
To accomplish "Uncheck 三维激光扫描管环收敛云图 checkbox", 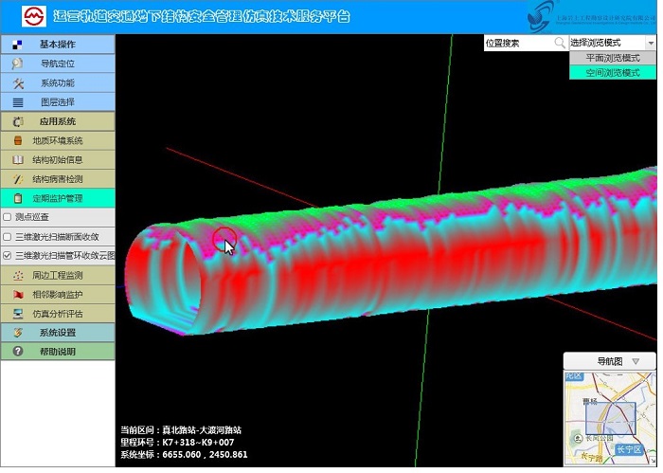I will tap(8, 256).
